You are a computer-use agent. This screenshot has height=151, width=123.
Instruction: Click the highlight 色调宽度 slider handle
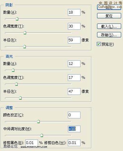pos(16,84)
